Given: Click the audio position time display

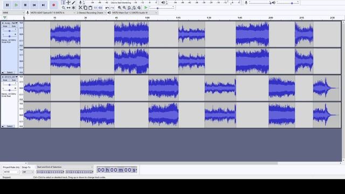Looking at the screenshot, I should click(x=117, y=170).
